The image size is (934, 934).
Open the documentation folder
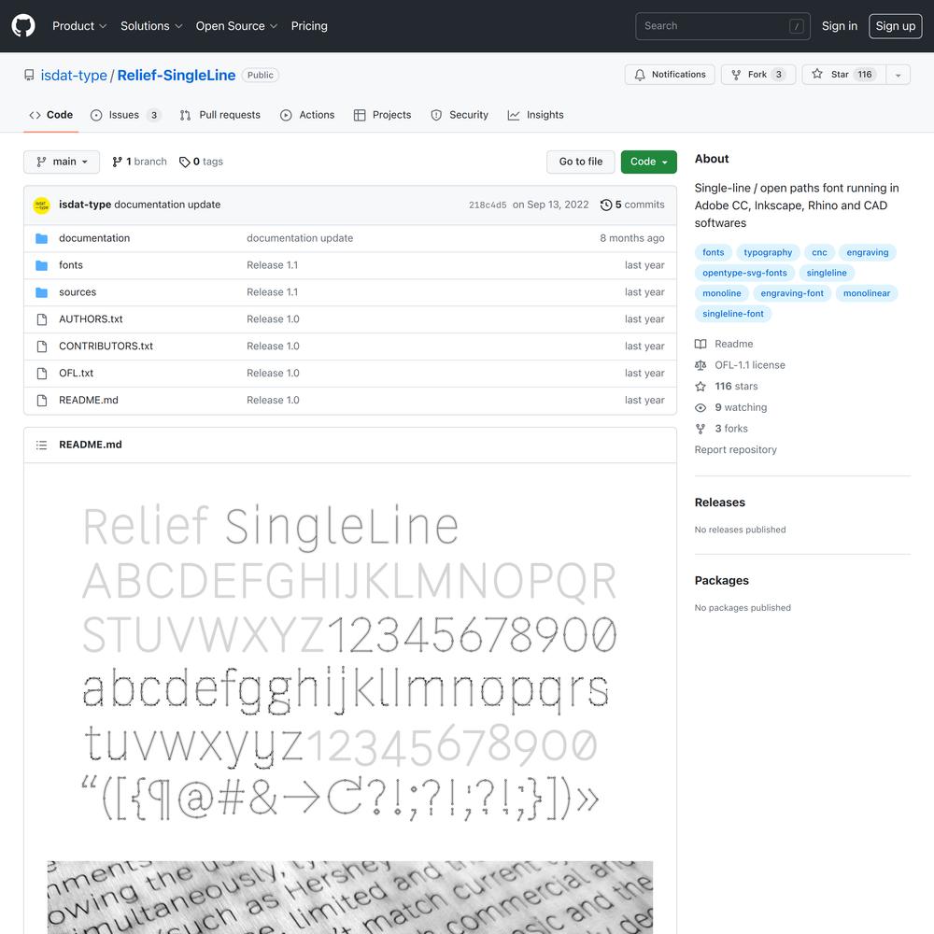pyautogui.click(x=94, y=238)
